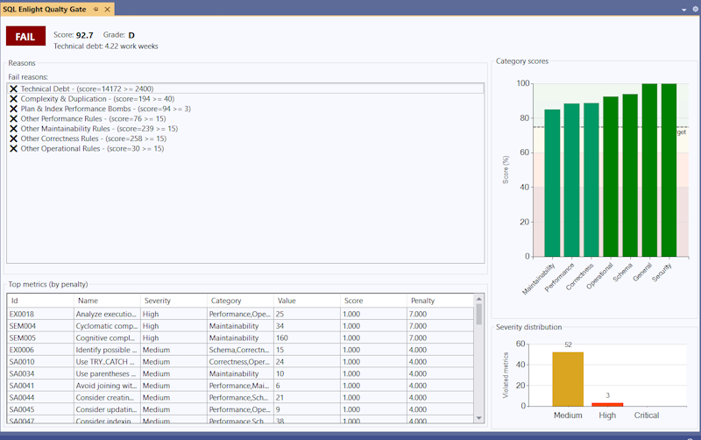This screenshot has height=440, width=701.
Task: Click the red FAIL status badge
Action: pyautogui.click(x=25, y=36)
